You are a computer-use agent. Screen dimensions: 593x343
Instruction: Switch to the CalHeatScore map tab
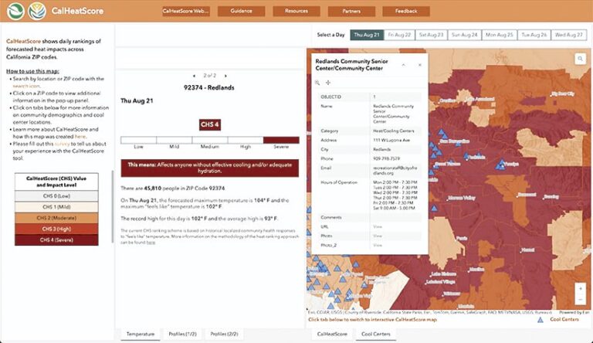[x=332, y=334]
